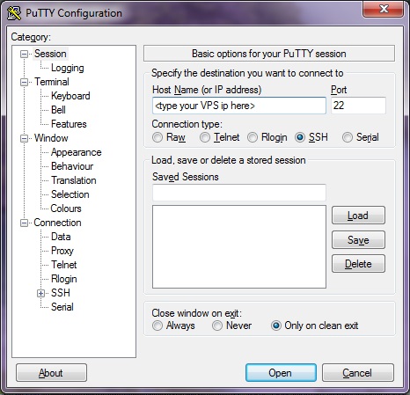Click the Host Name input field

(x=239, y=106)
